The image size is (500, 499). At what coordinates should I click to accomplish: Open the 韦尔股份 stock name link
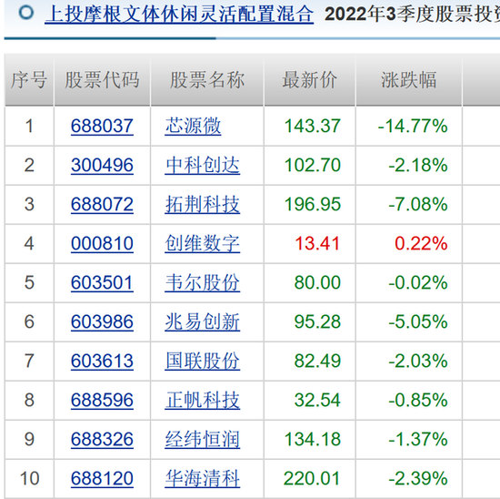click(x=202, y=282)
